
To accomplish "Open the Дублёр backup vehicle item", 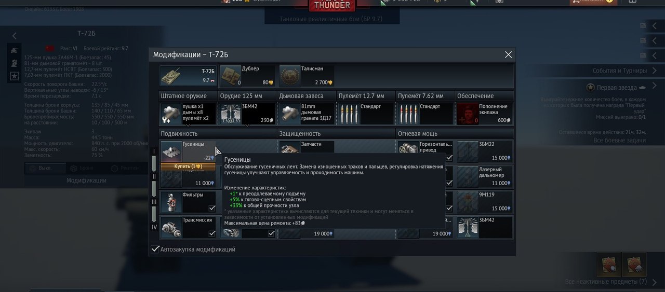I will point(247,76).
